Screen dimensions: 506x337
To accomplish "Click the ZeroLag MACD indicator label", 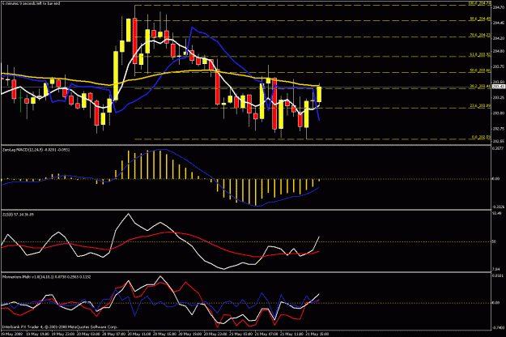I will 36,150.
